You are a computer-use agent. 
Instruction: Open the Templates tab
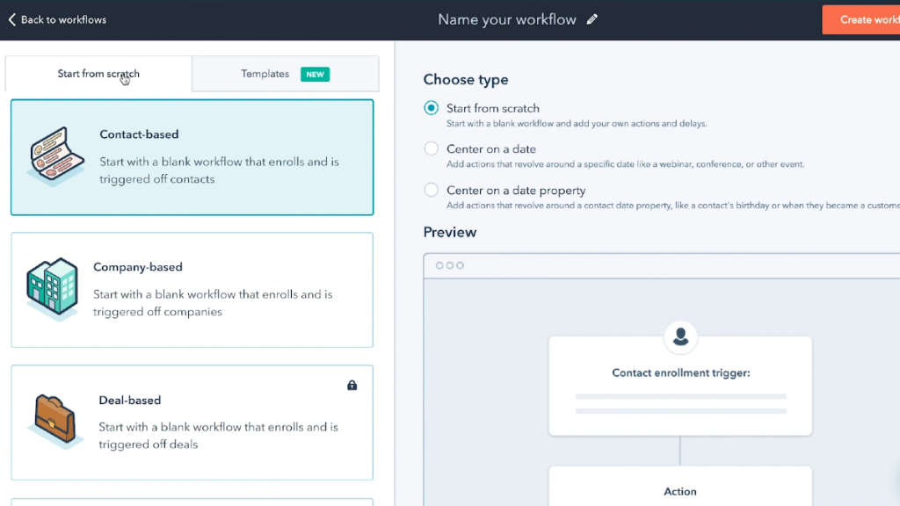click(x=286, y=74)
